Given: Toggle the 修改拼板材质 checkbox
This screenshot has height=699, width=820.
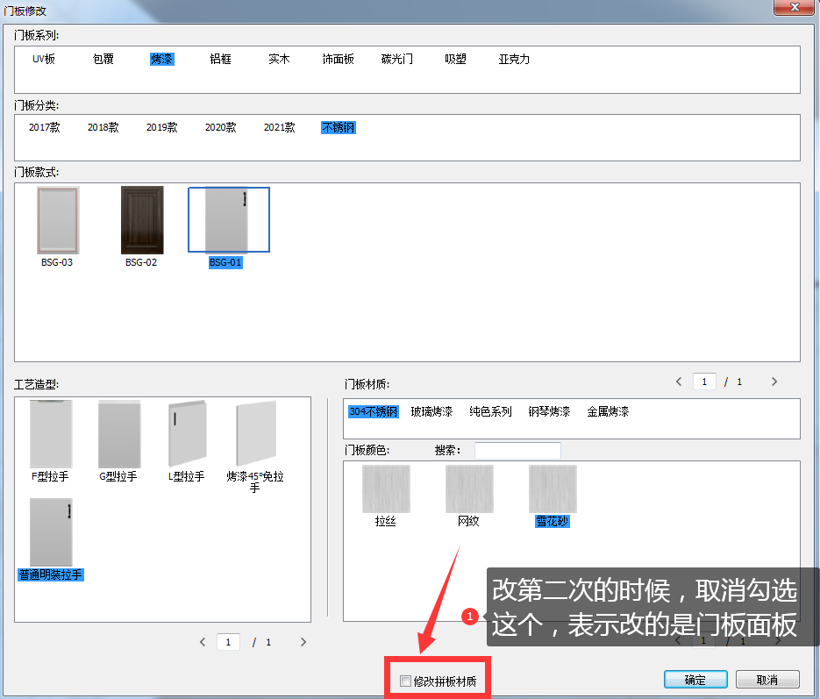Looking at the screenshot, I should (x=405, y=681).
